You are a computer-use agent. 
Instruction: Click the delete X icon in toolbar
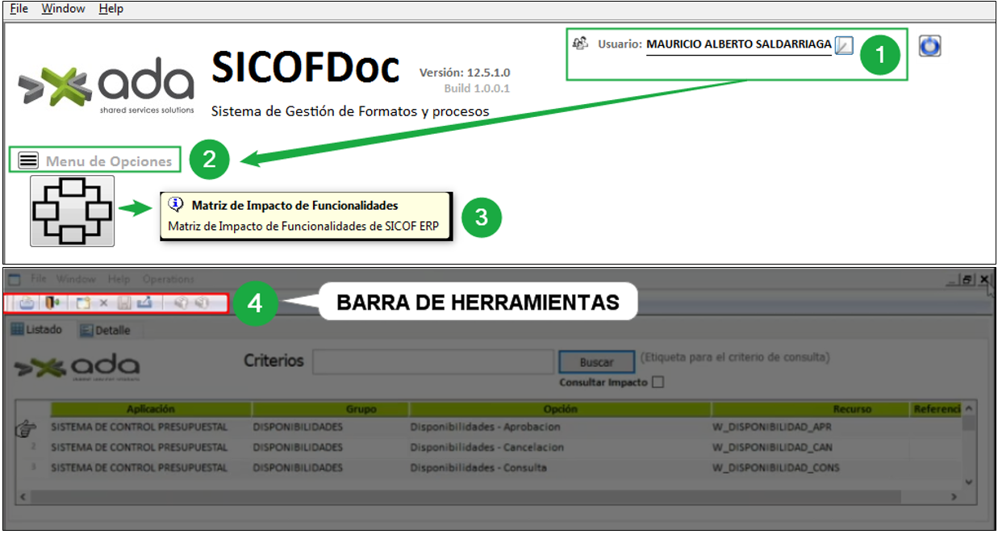pyautogui.click(x=103, y=303)
